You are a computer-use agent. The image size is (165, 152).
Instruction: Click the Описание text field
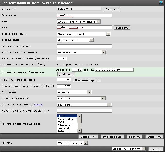point(84,15)
